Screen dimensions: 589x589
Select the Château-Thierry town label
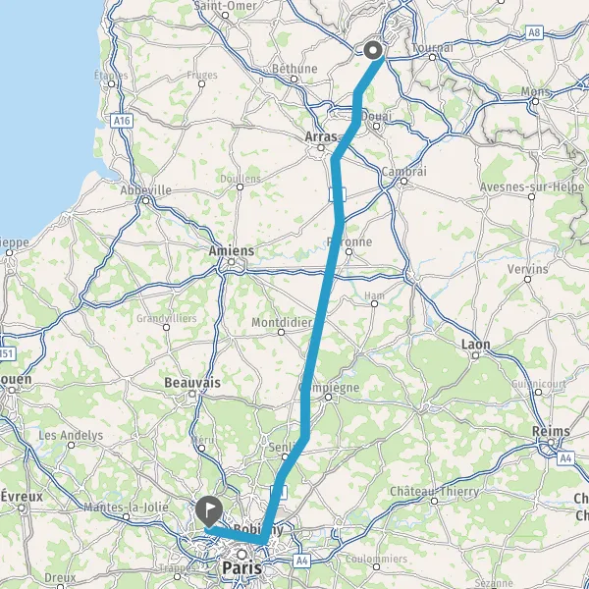pos(434,491)
